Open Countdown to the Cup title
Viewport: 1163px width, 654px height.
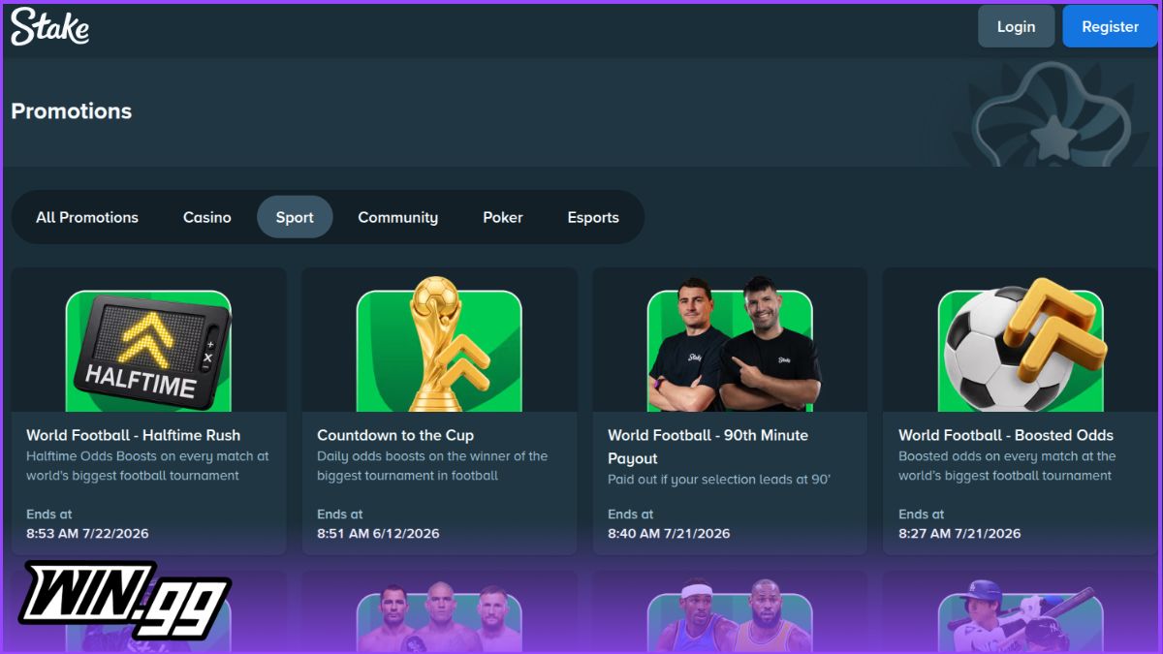point(395,435)
